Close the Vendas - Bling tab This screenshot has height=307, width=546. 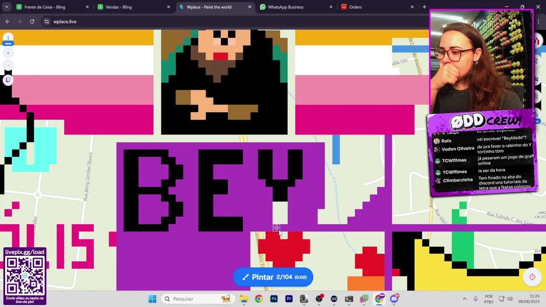[168, 7]
